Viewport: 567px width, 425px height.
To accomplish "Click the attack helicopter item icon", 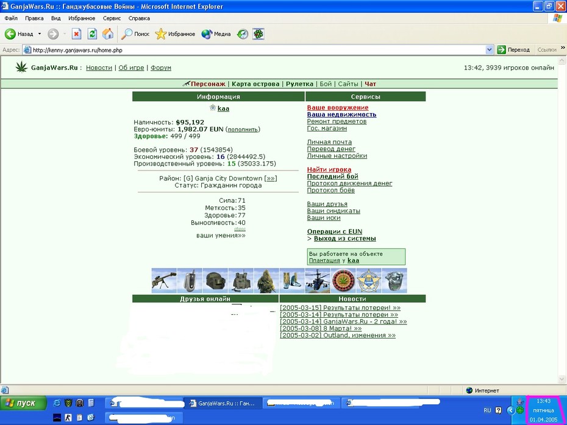I will 318,280.
